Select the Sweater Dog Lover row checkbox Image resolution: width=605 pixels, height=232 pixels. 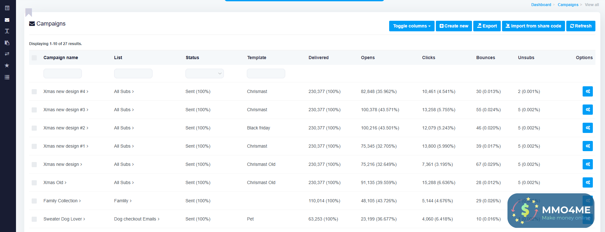(34, 219)
